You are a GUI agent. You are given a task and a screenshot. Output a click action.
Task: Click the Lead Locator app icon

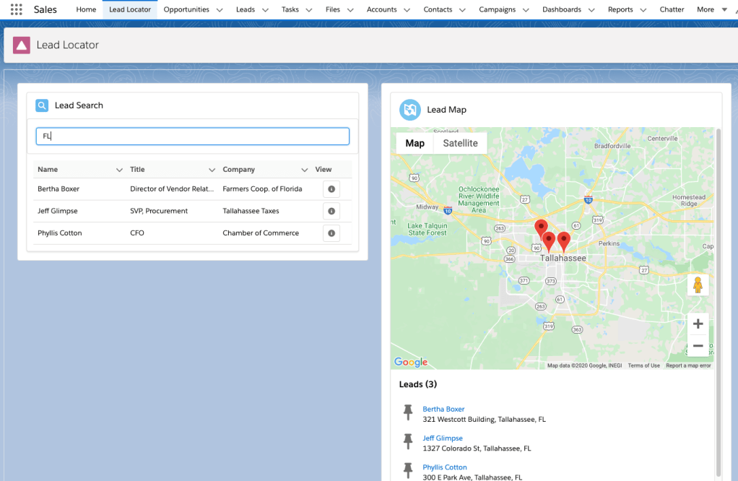pos(20,44)
